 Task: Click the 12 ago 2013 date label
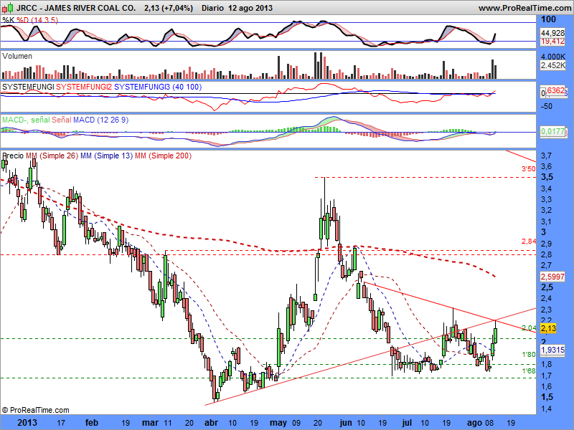click(x=250, y=8)
